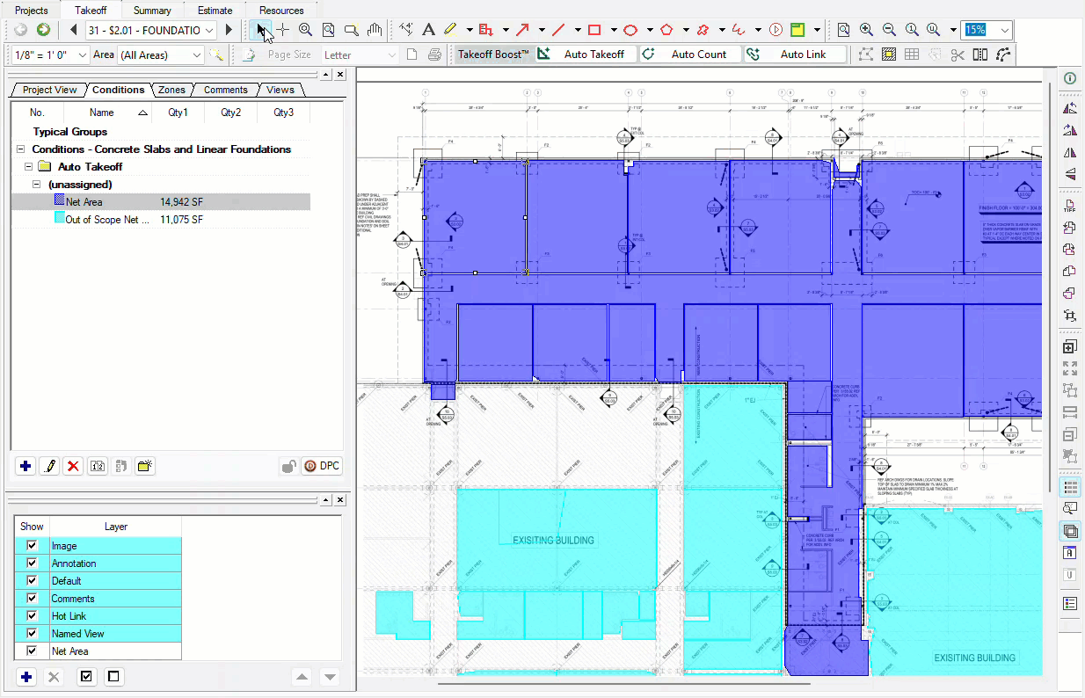Choose the text annotation tool
Viewport: 1085px width, 698px height.
428,30
